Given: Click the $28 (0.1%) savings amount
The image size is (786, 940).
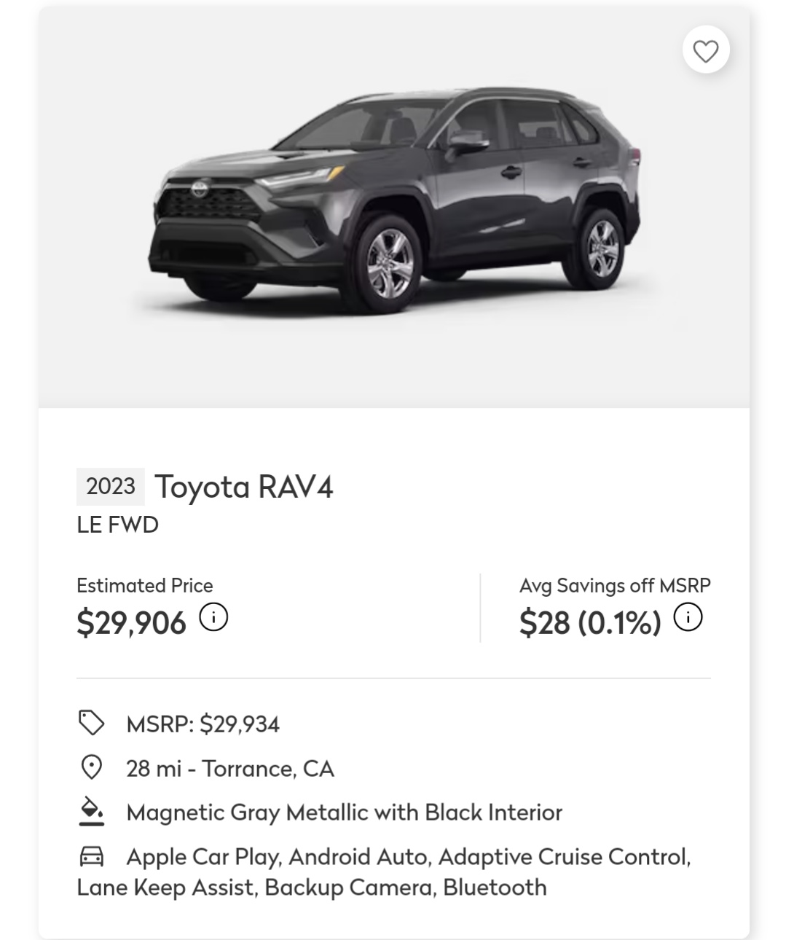Looking at the screenshot, I should click(590, 623).
